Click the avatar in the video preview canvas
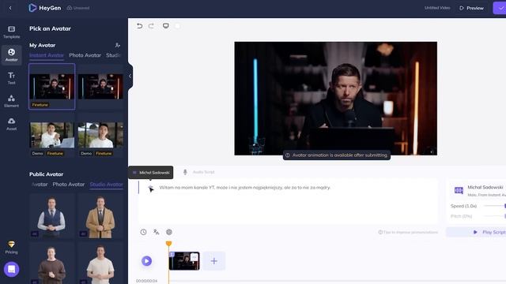 pos(335,98)
